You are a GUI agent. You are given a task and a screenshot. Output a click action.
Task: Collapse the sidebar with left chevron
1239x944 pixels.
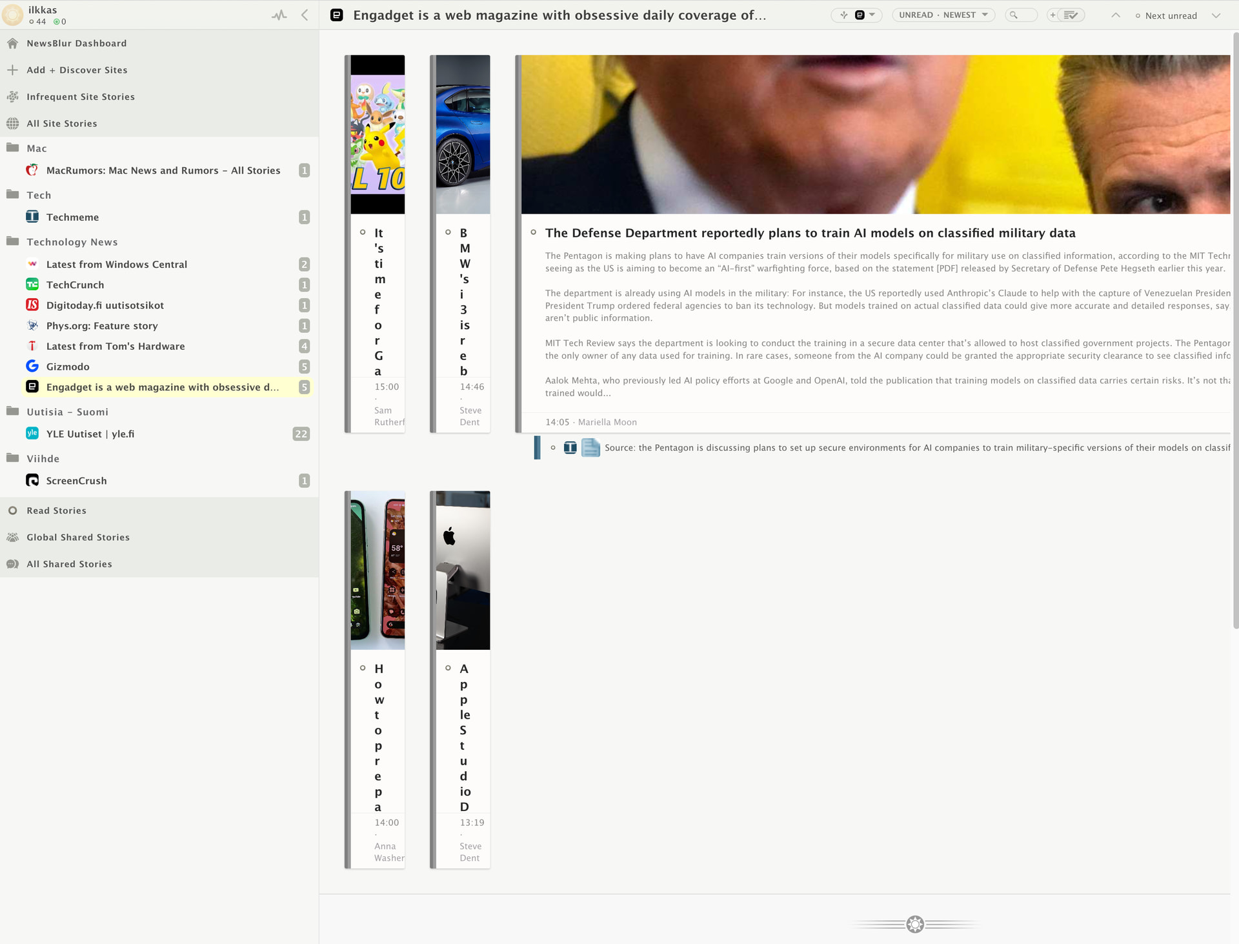pos(305,15)
